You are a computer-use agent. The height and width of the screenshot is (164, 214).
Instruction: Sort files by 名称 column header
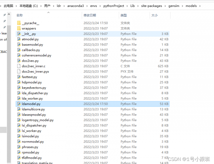(x=20, y=15)
